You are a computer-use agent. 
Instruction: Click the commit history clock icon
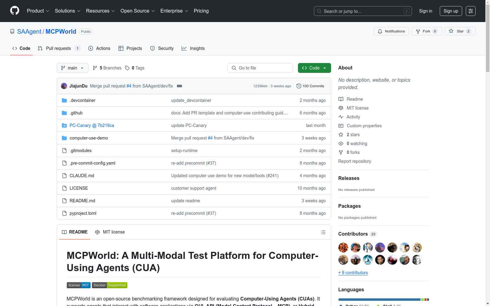tap(299, 86)
